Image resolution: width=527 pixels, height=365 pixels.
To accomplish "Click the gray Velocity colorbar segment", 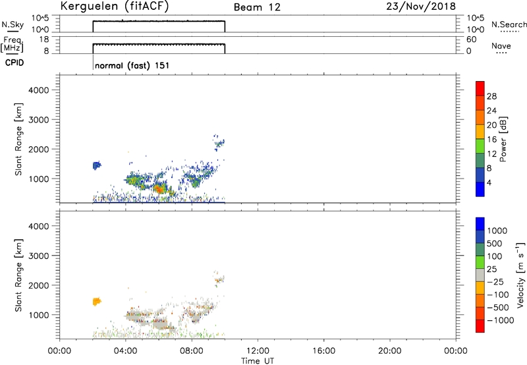I will [x=480, y=275].
